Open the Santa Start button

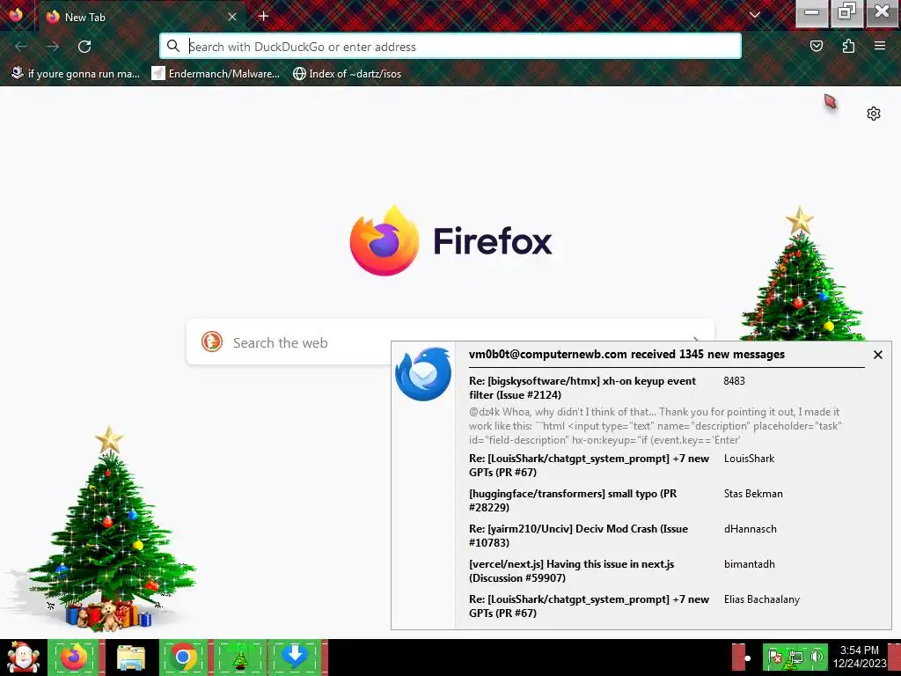point(23,658)
